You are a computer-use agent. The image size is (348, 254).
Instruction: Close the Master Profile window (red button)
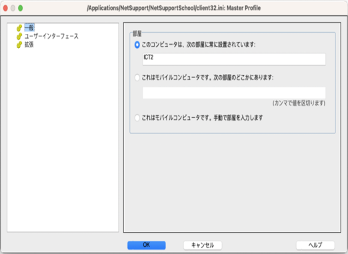[5, 8]
